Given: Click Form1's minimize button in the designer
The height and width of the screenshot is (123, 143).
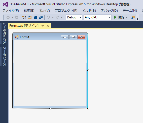Looking at the screenshot, I should pyautogui.click(x=65, y=37).
